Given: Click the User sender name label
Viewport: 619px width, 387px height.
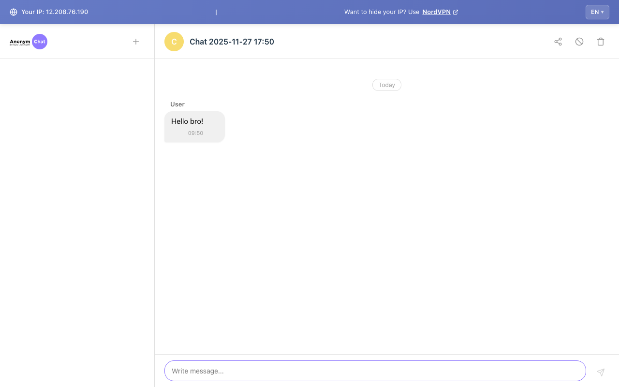Looking at the screenshot, I should tap(177, 104).
